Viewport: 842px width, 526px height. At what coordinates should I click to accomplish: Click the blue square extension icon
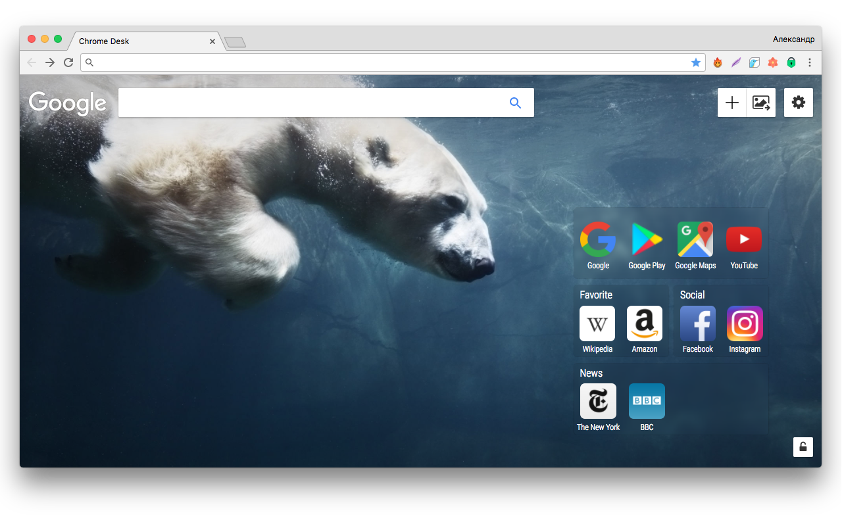755,62
